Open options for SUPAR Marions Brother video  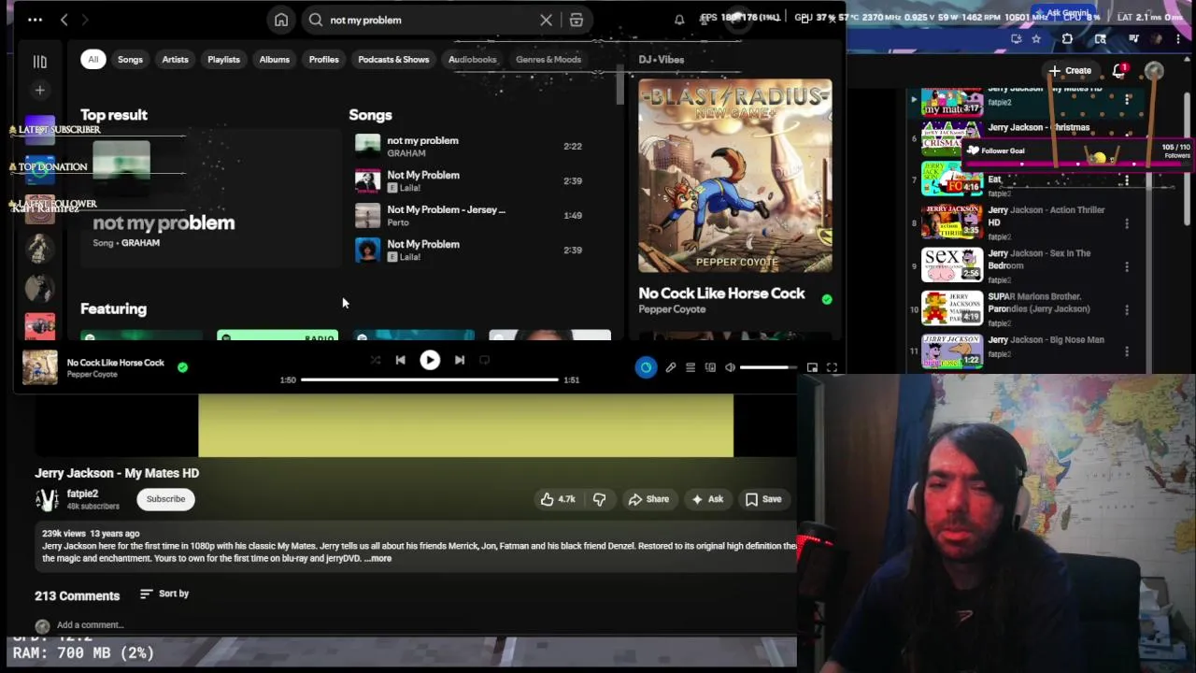[1126, 309]
